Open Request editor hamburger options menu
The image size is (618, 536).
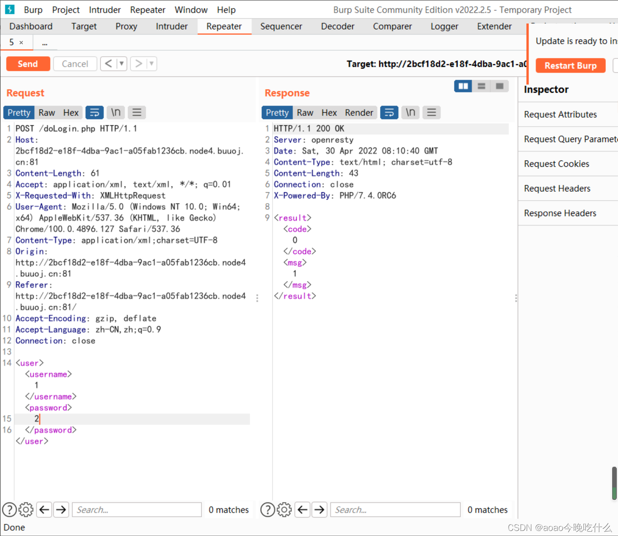[x=137, y=112]
